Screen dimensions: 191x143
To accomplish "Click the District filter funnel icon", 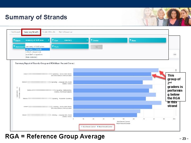I will (92, 40).
